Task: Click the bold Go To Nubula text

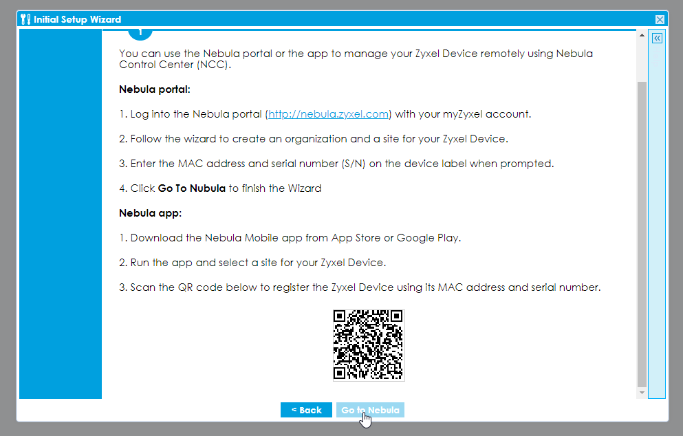Action: coord(191,188)
